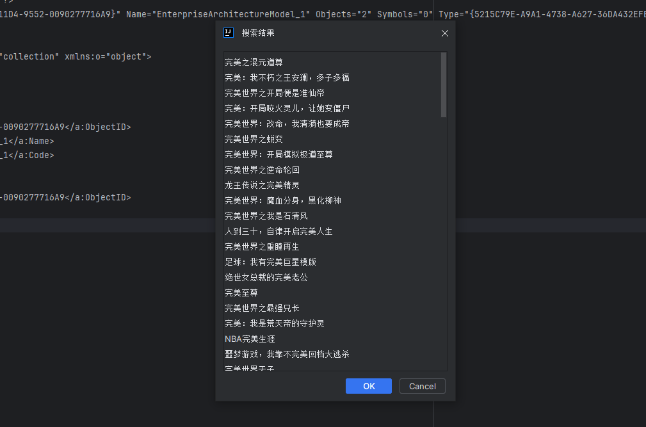Select 绝世女总裁的完美老公

click(x=266, y=277)
